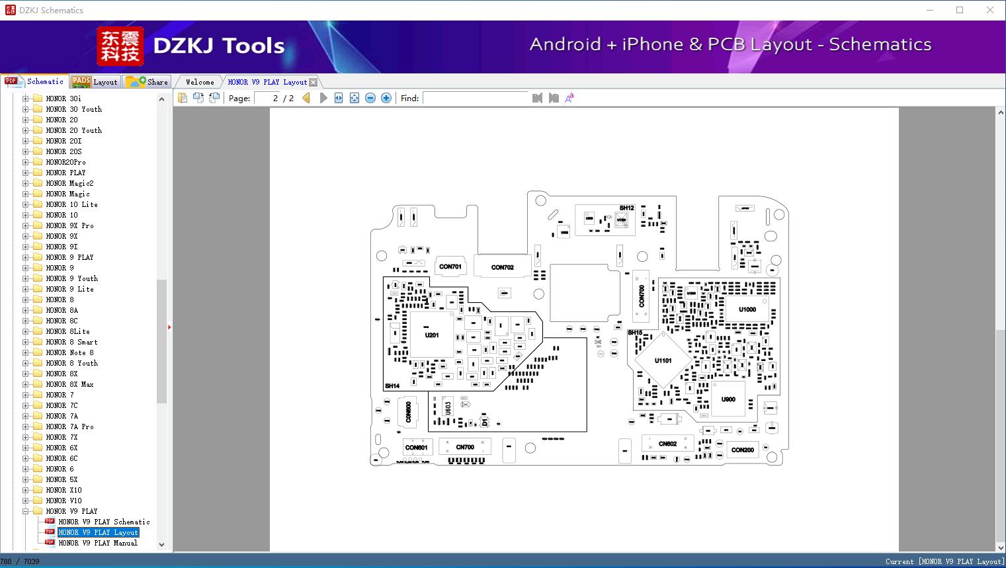The width and height of the screenshot is (1006, 568).
Task: Expand the HONOR 7A Pro folder
Action: [x=26, y=426]
